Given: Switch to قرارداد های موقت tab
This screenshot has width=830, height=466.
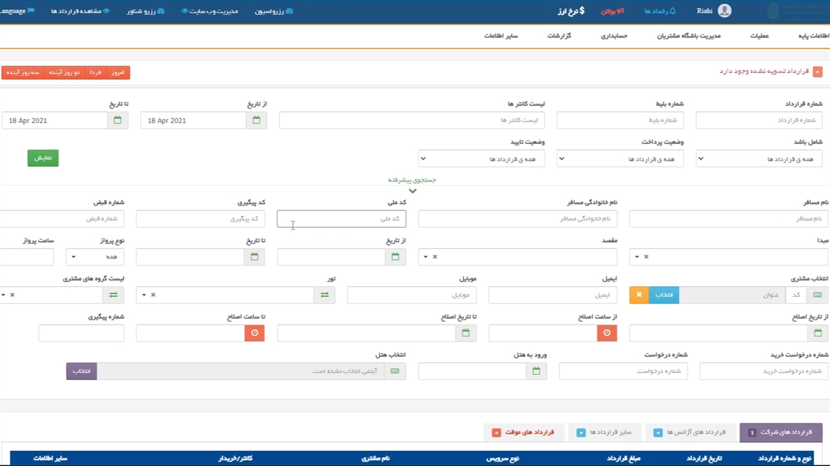Looking at the screenshot, I should 523,432.
